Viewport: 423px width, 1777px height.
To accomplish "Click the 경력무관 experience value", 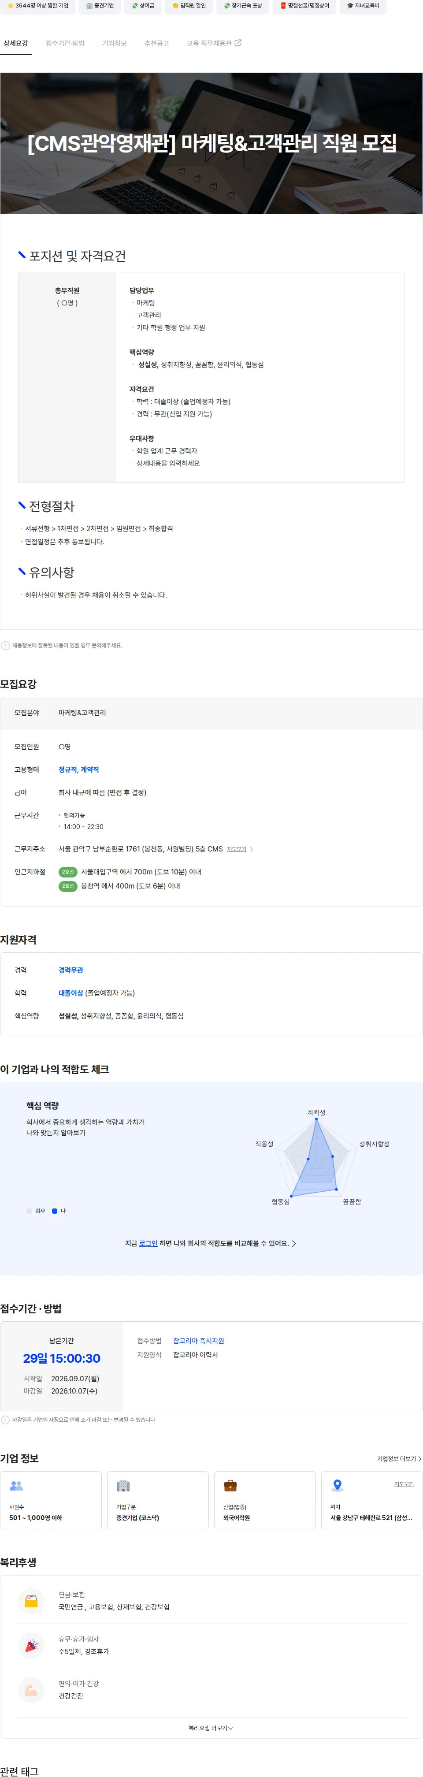I will 71,970.
